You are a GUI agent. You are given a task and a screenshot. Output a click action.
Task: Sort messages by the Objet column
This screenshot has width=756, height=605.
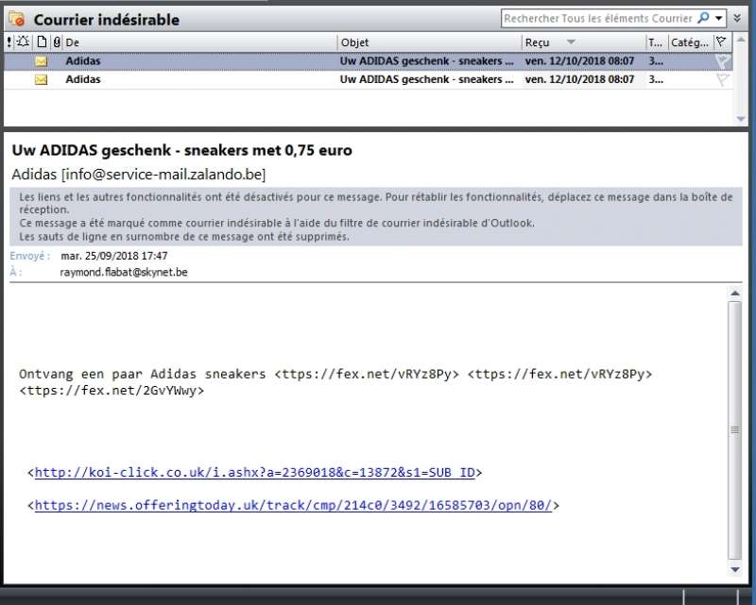click(428, 42)
